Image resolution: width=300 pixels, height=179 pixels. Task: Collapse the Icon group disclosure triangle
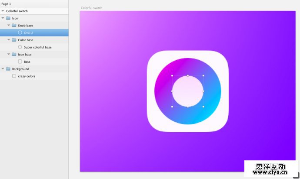click(3, 18)
